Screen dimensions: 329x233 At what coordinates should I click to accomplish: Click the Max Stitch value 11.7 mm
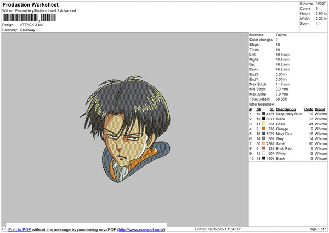[x=282, y=84]
